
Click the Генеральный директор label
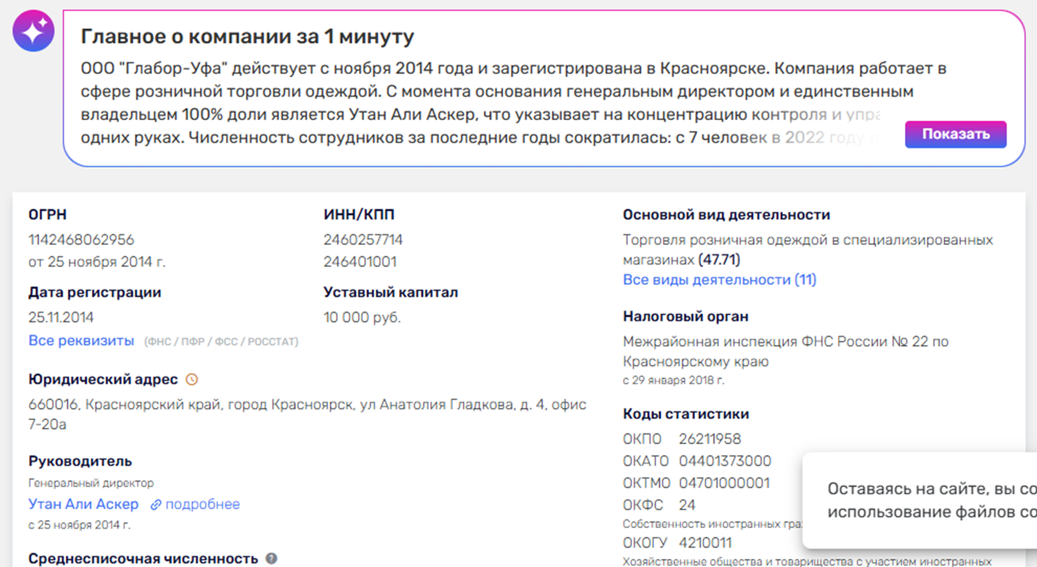91,483
